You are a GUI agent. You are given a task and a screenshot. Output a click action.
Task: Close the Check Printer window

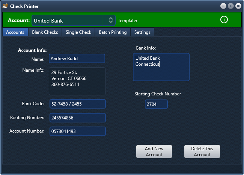[238, 6]
